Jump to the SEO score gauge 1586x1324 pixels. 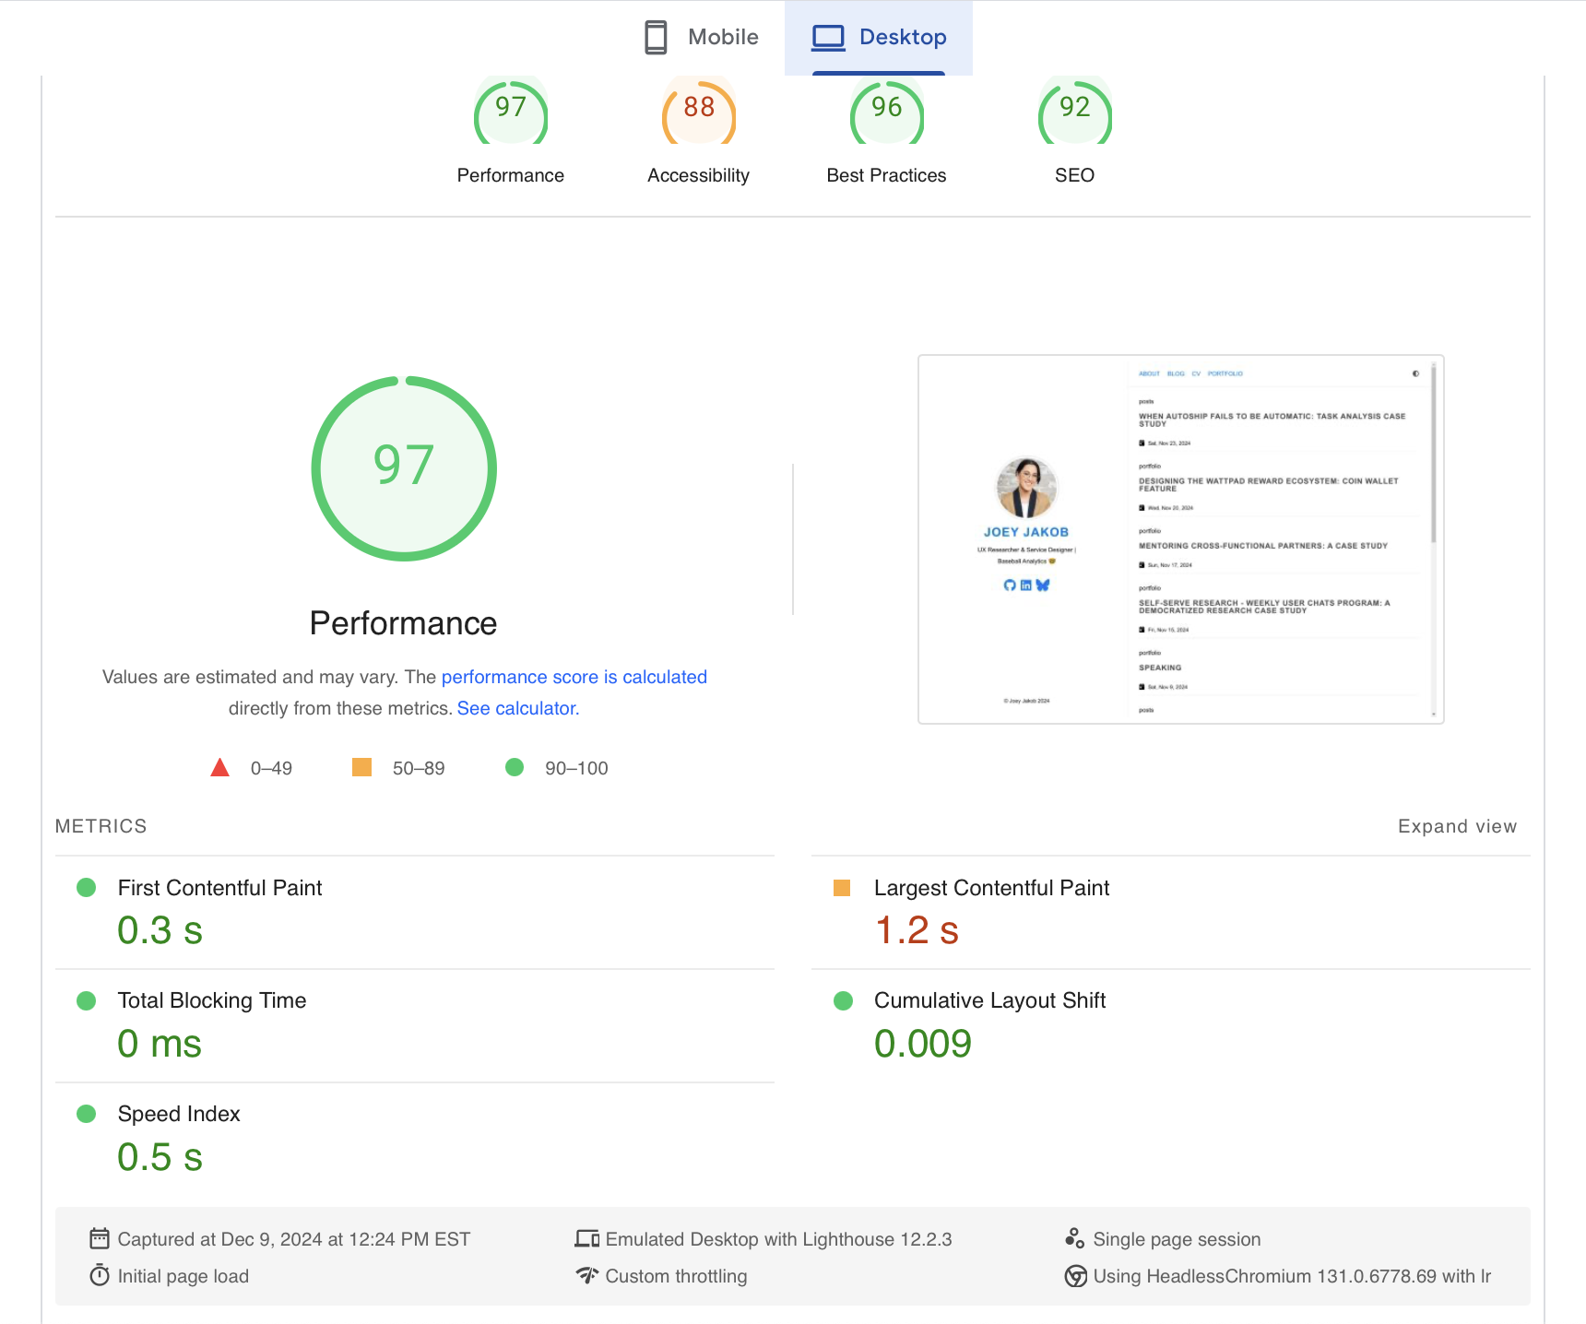(1074, 112)
